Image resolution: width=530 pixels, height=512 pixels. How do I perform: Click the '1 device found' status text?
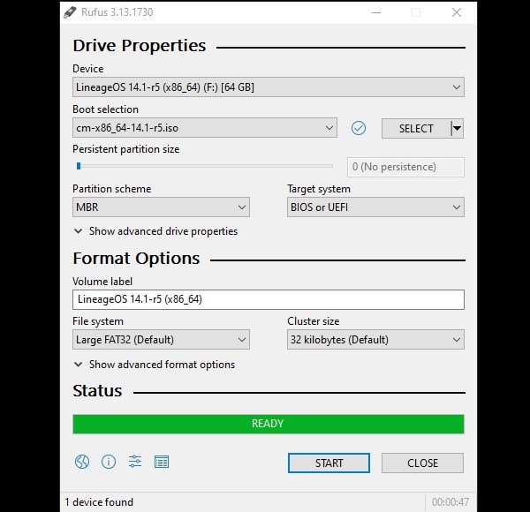point(99,502)
